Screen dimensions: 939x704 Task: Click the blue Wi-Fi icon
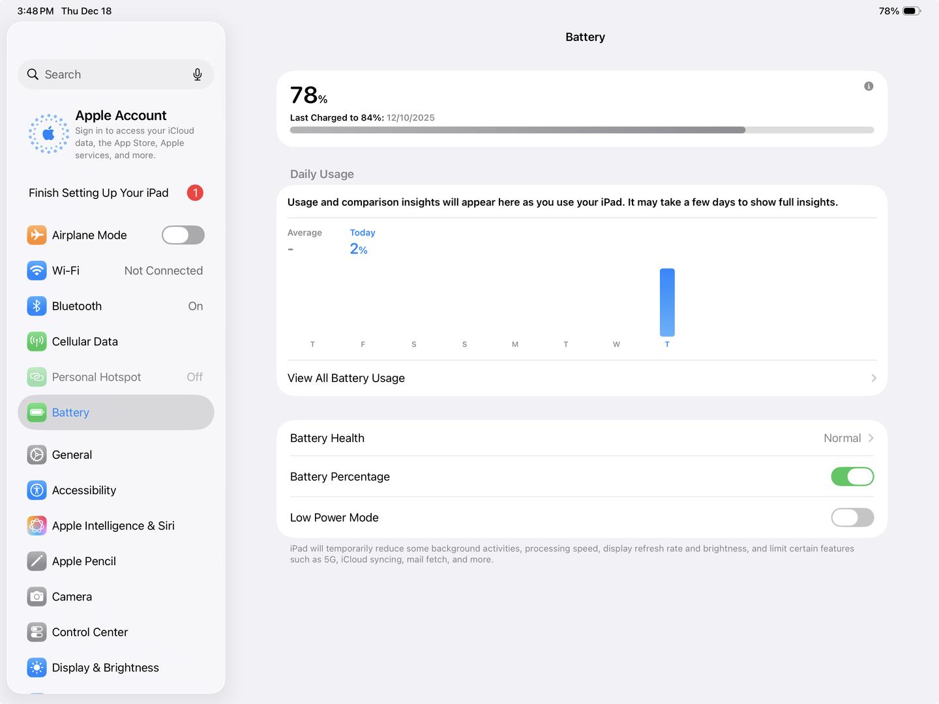(37, 271)
